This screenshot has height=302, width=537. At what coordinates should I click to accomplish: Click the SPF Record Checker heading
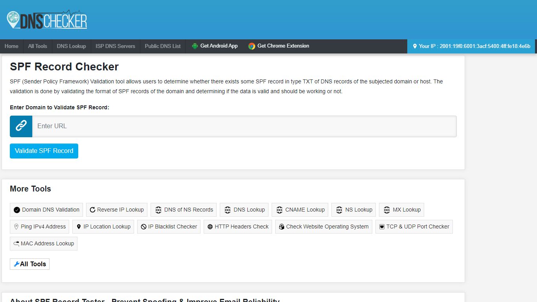[64, 67]
